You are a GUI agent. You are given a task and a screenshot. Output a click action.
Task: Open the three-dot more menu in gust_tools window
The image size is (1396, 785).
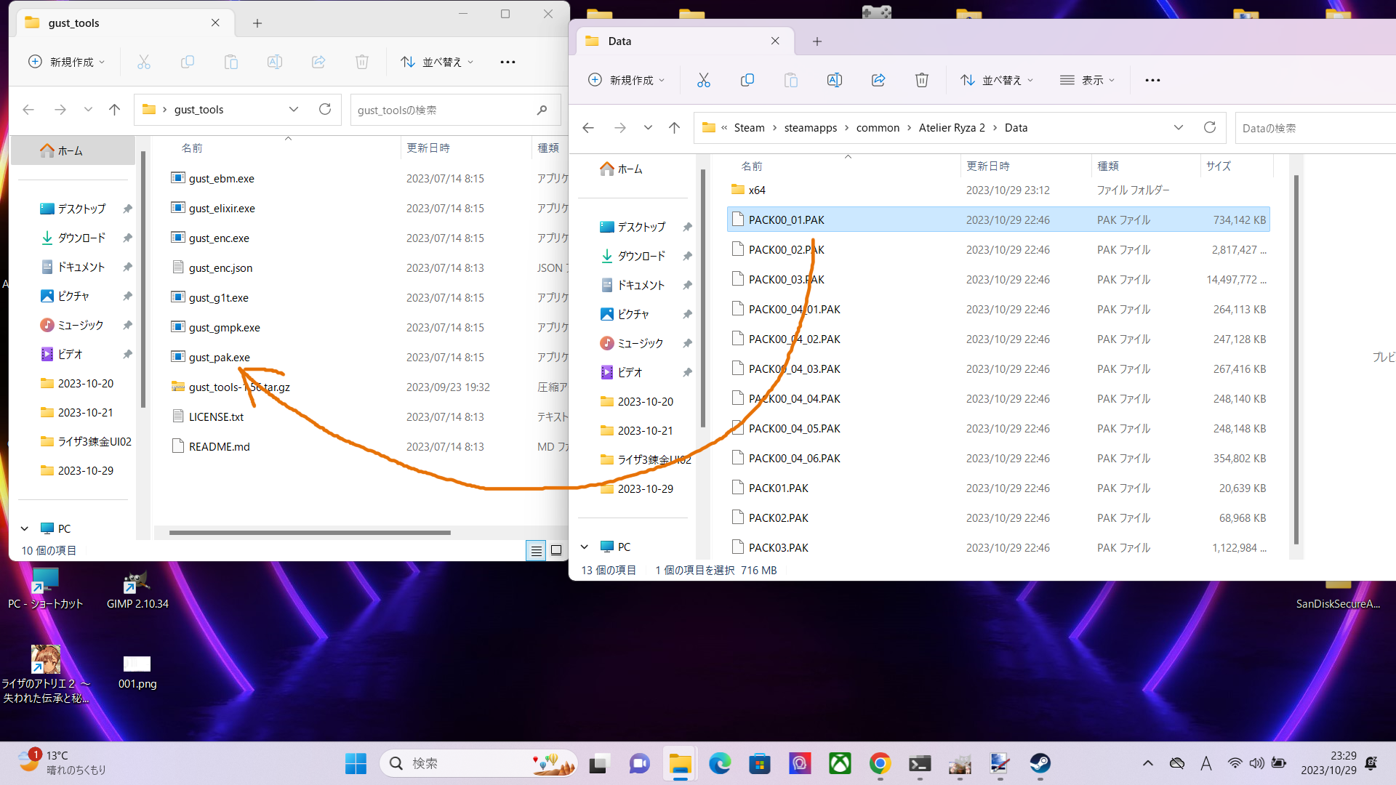point(508,62)
